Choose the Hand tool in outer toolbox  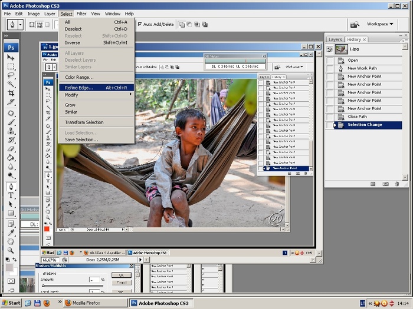[x=11, y=241]
